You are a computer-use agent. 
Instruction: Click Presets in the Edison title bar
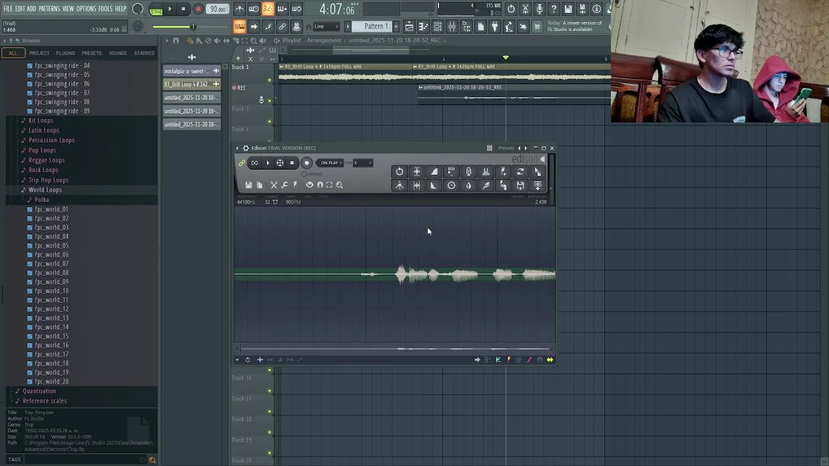click(506, 148)
